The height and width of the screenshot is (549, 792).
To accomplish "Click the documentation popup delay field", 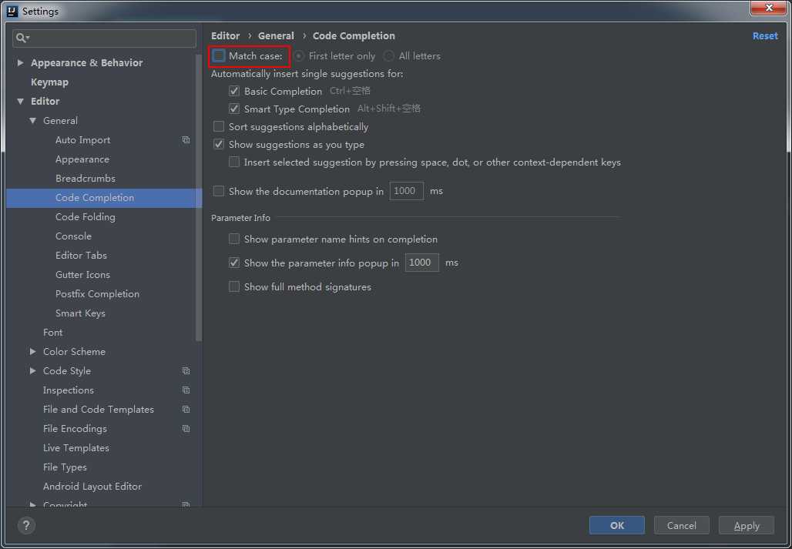I will click(x=407, y=191).
